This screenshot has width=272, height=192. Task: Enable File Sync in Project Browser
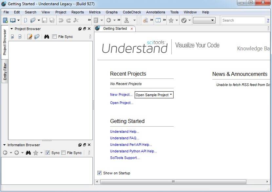click(x=54, y=37)
